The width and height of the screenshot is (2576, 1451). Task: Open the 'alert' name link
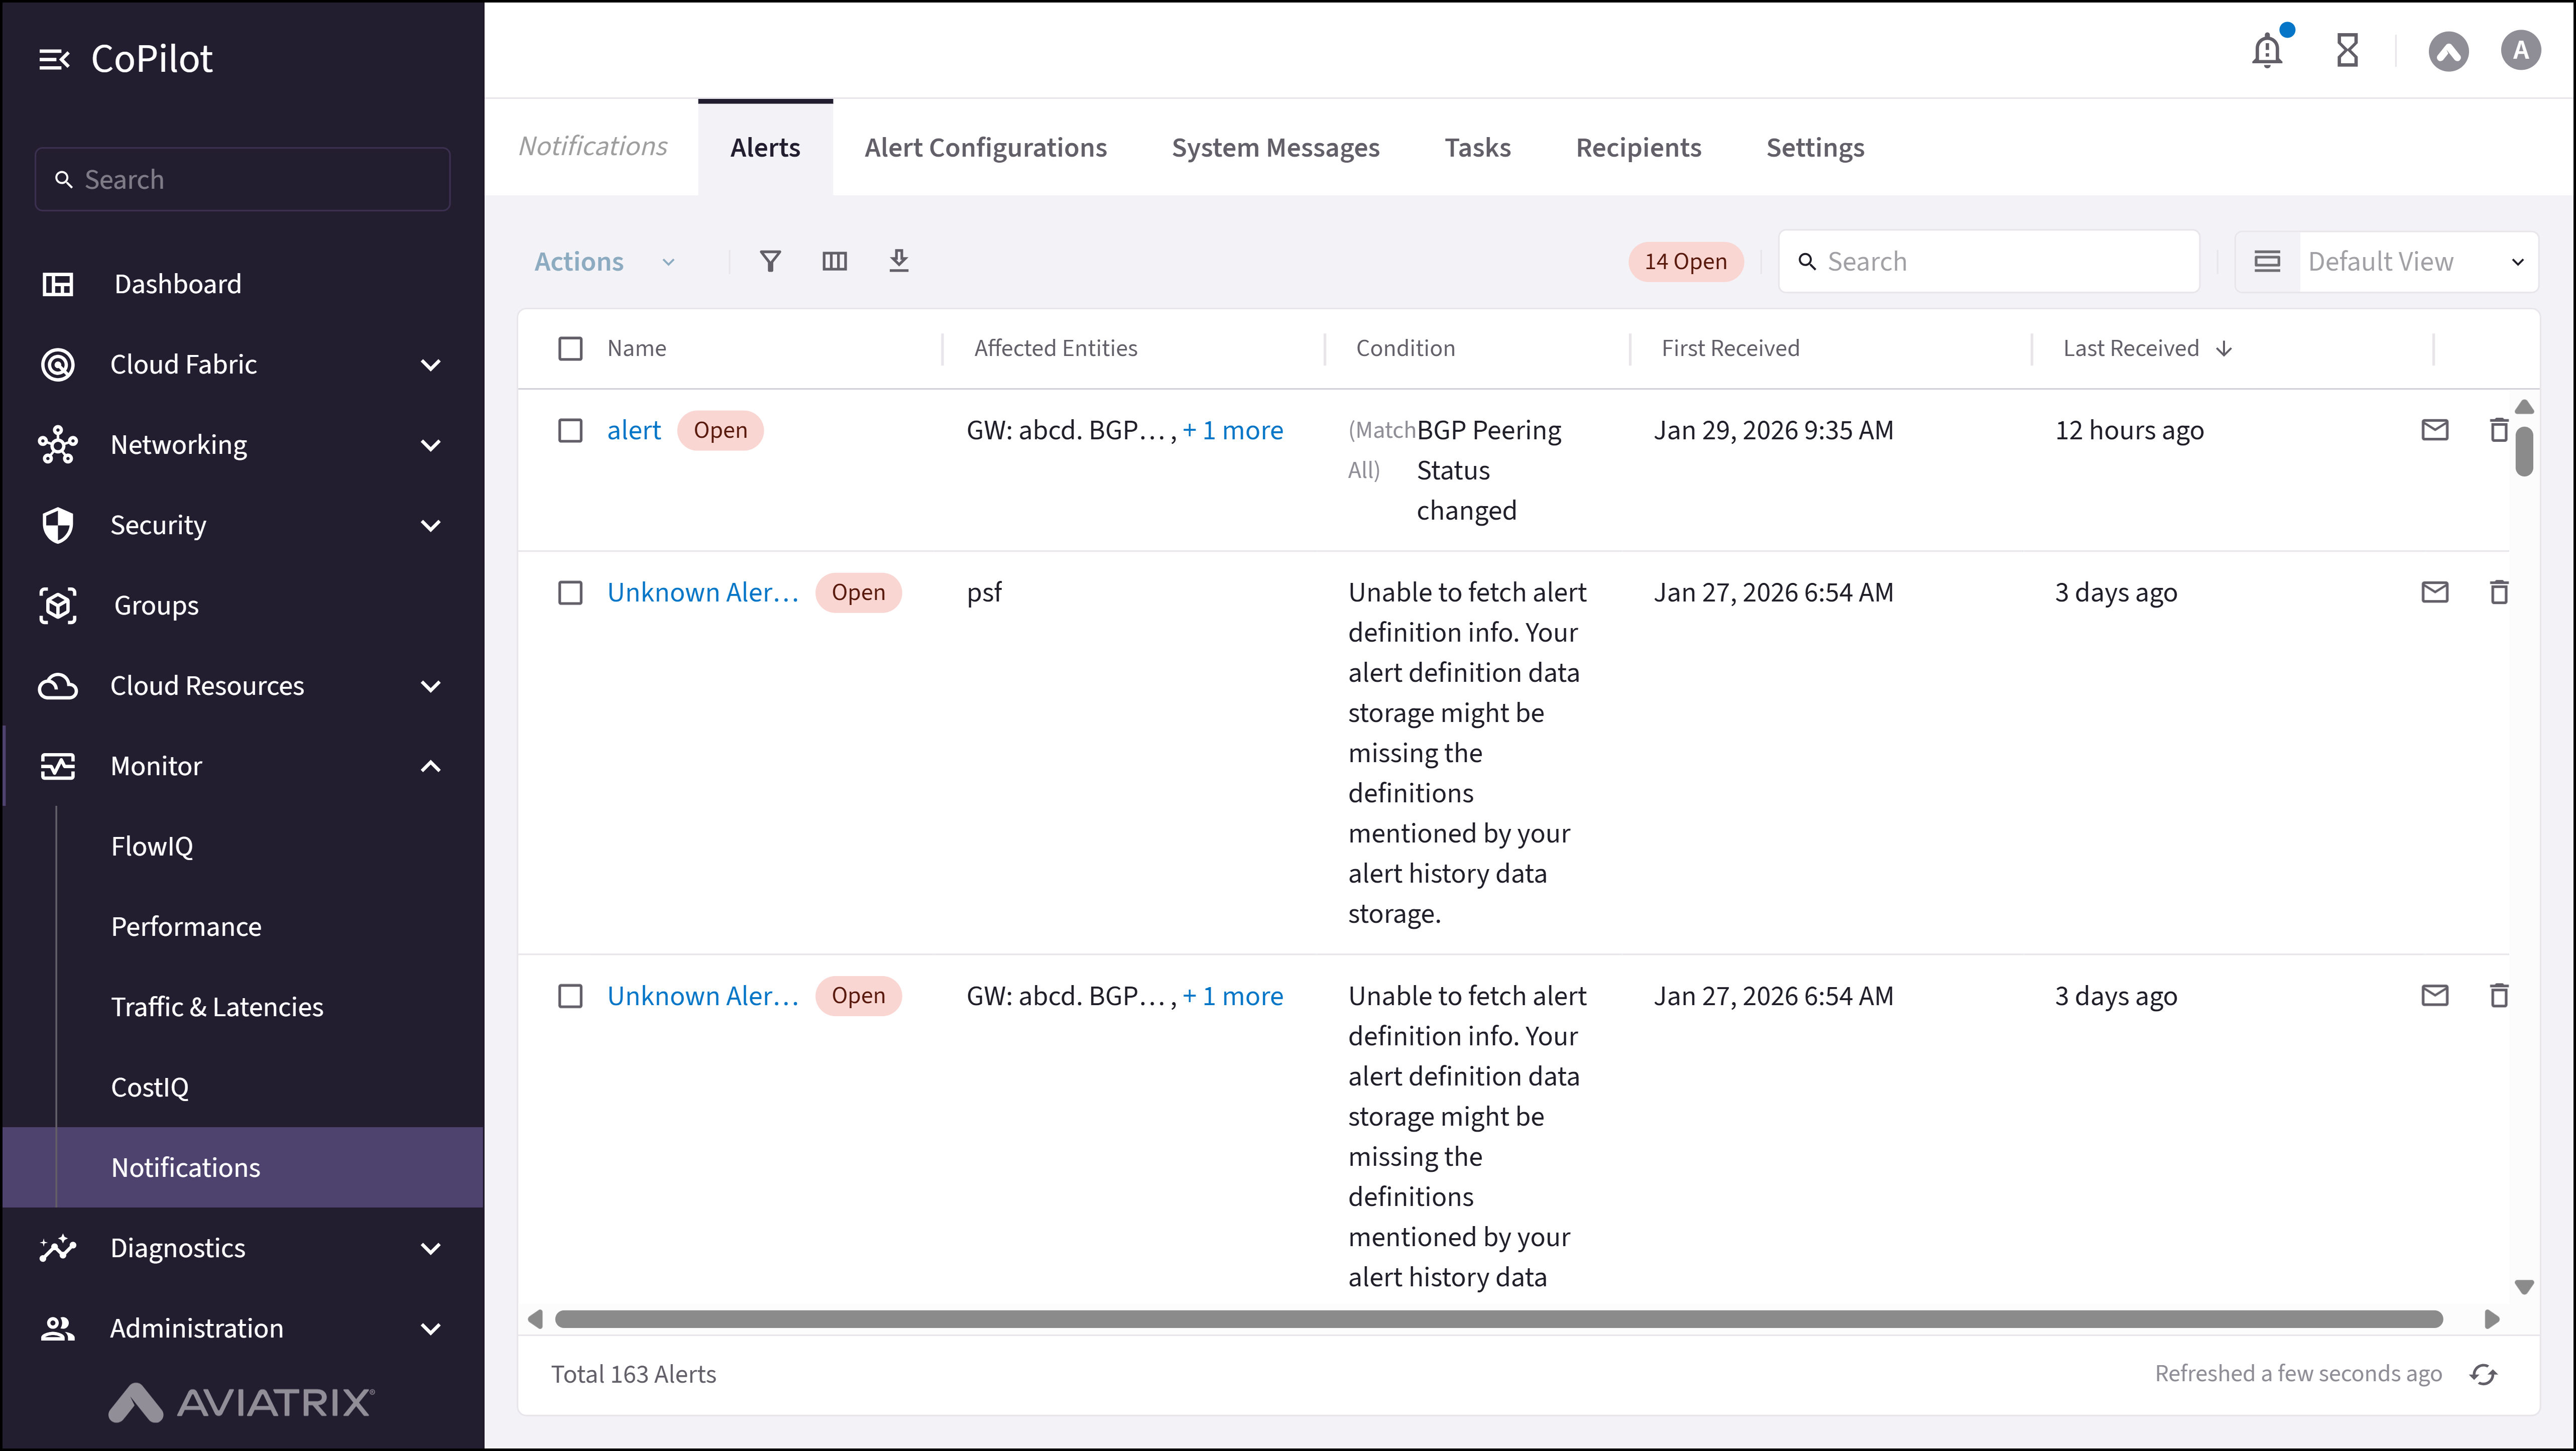coord(634,430)
